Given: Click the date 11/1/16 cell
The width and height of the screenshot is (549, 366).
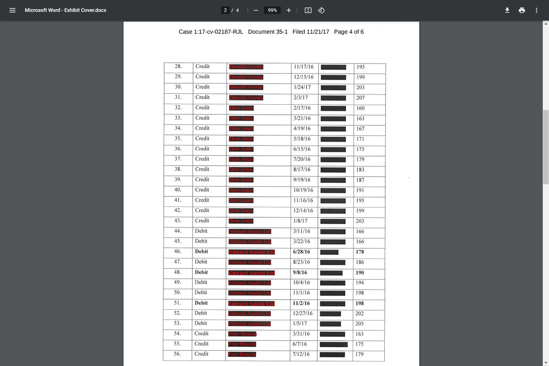Looking at the screenshot, I should tap(302, 293).
